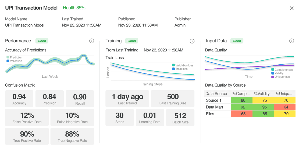Screen dimensions: 299x148
Task: Click the highlighted point on accuracy chart
Action: pos(78,60)
